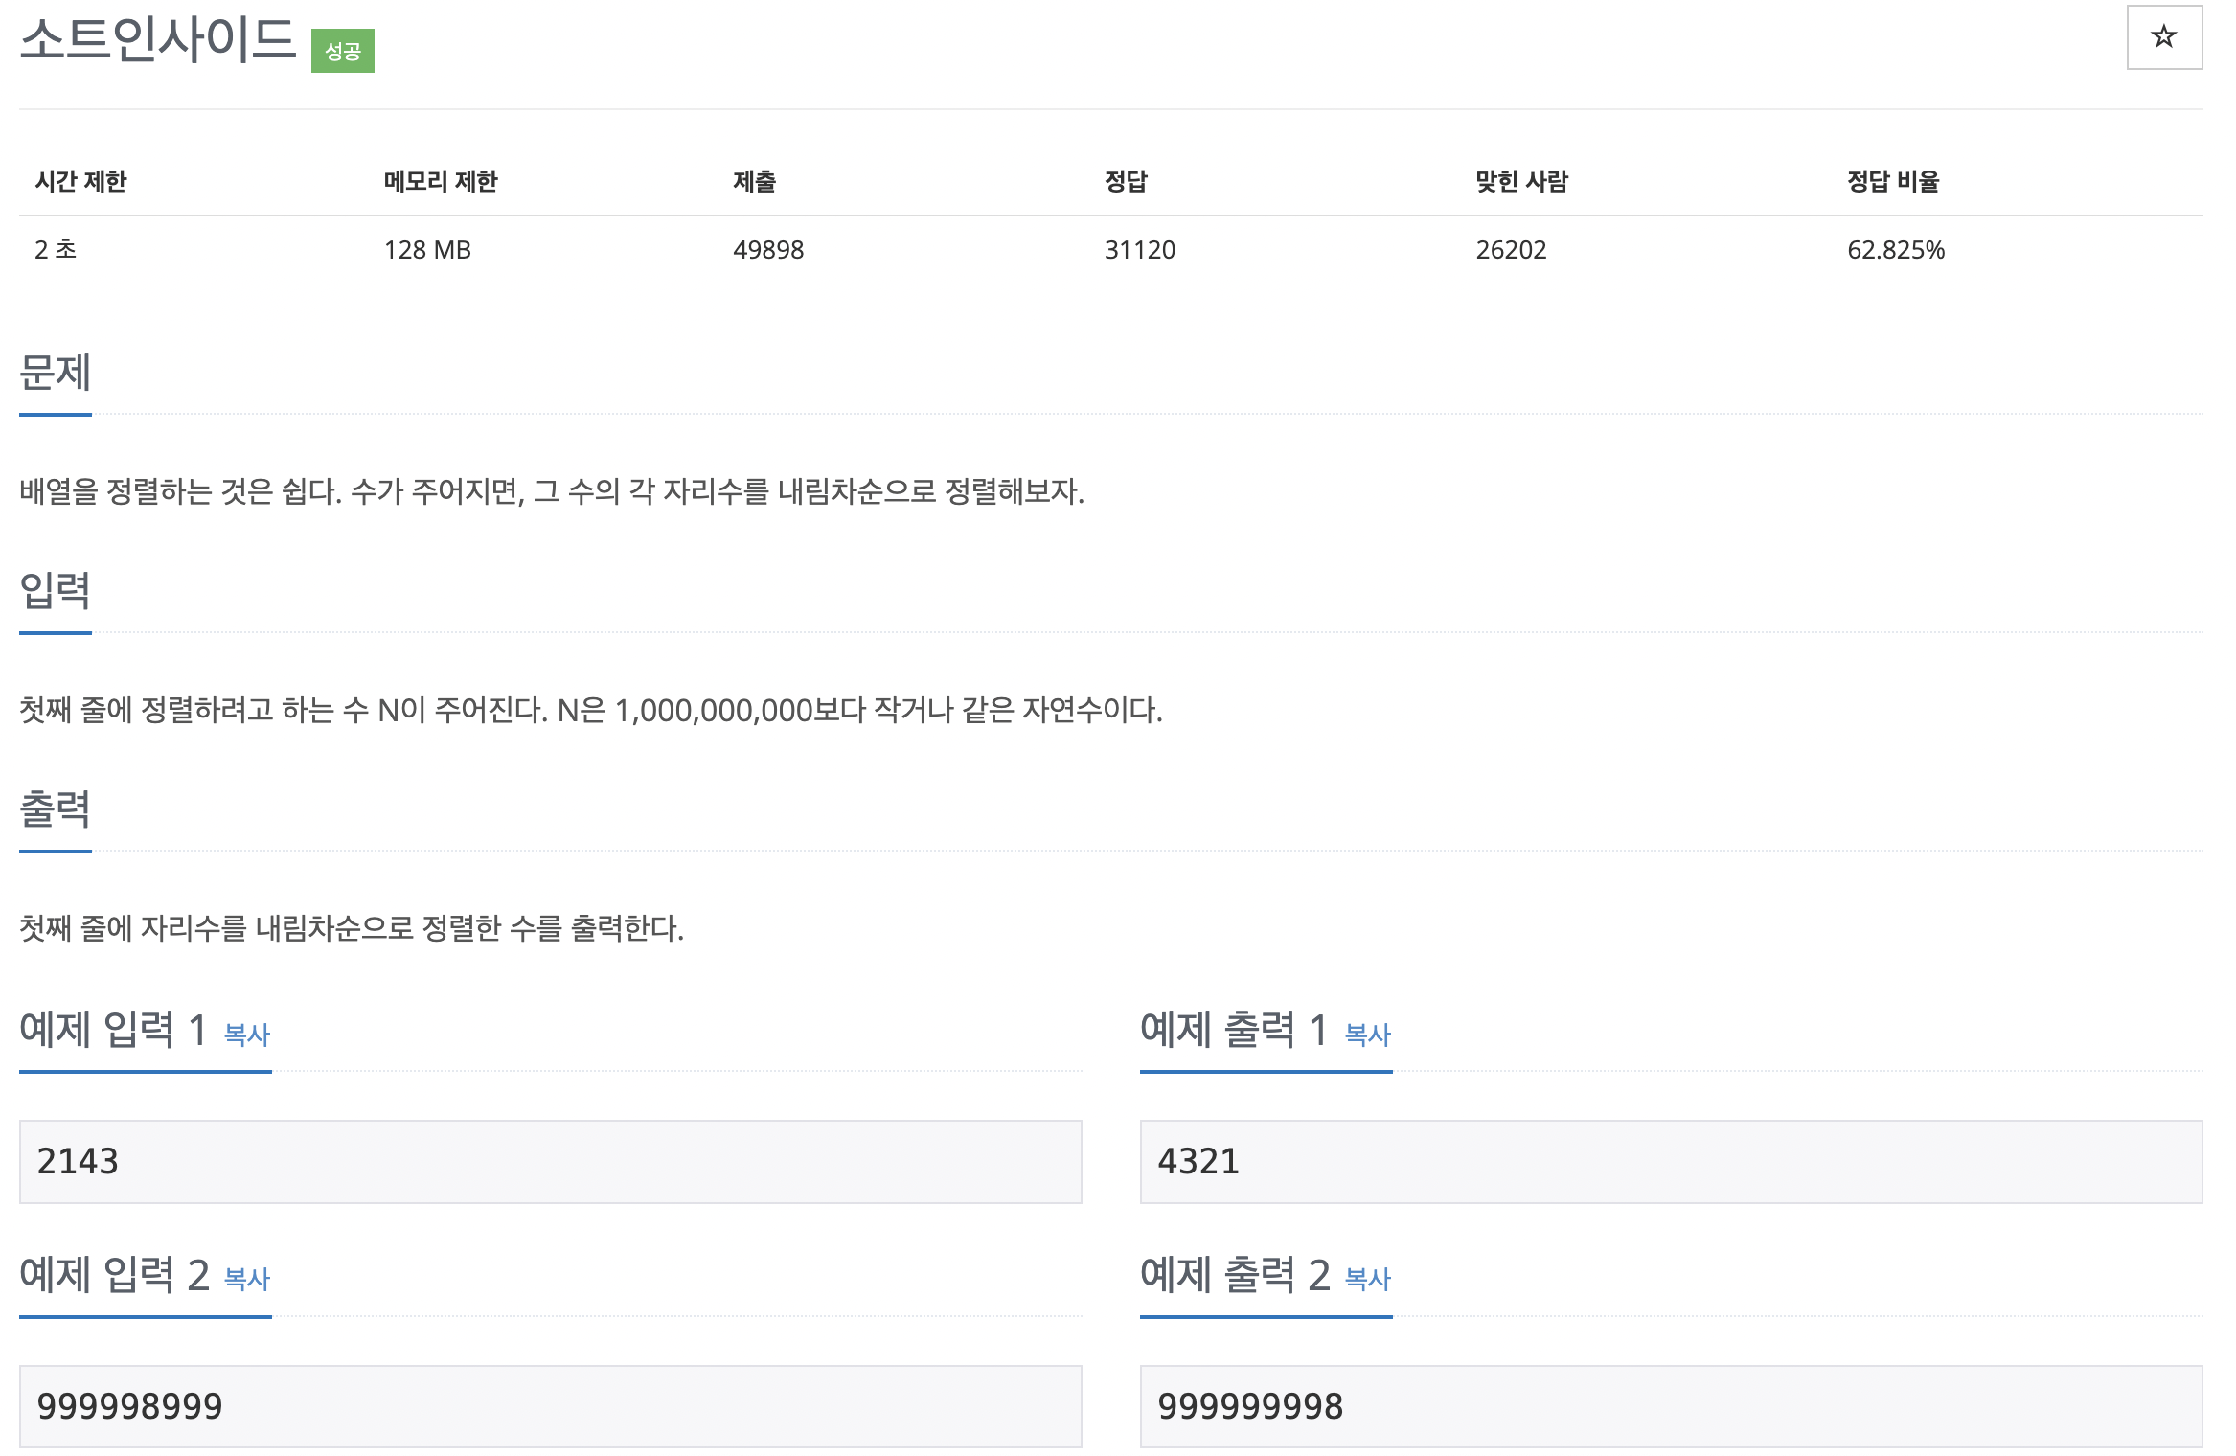Copy example output 2 via 복사 link
Viewport: 2236px width, 1456px height.
1367,1279
